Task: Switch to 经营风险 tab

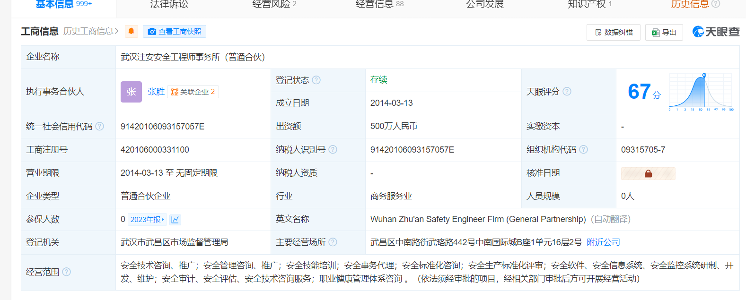Action: pos(274,4)
